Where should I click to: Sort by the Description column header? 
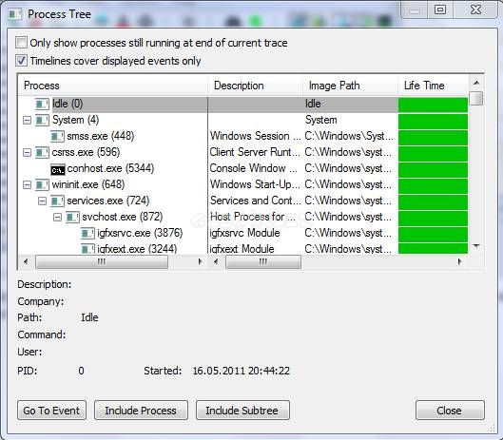point(256,86)
